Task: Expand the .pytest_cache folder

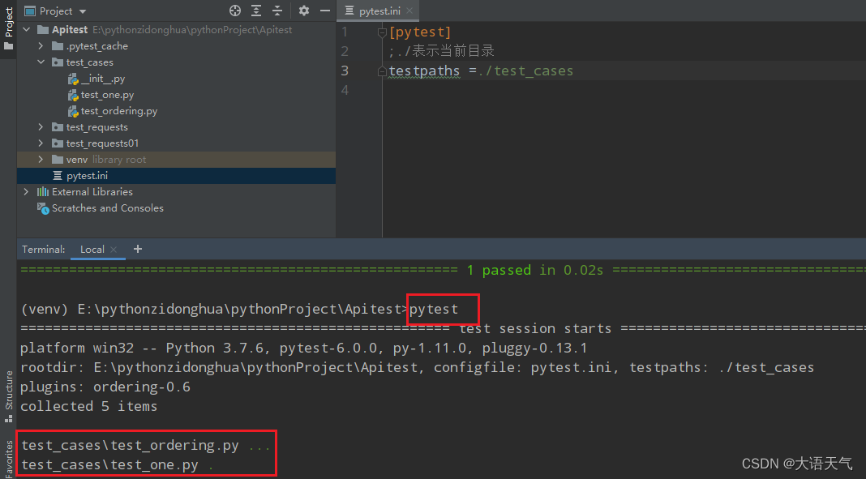Action: coord(41,46)
